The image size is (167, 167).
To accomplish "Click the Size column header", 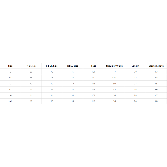I will (x=10, y=66).
